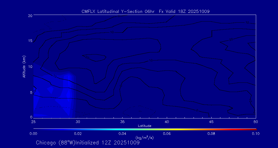Click latitude tick label 40

pyautogui.click(x=167, y=122)
